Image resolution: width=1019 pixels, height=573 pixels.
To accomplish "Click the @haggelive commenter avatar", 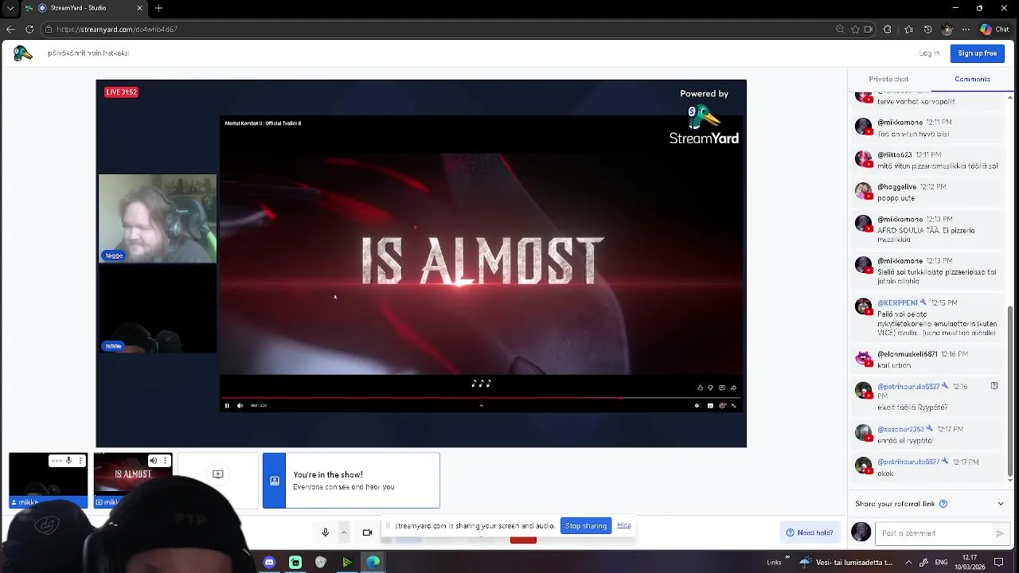I will click(x=864, y=191).
